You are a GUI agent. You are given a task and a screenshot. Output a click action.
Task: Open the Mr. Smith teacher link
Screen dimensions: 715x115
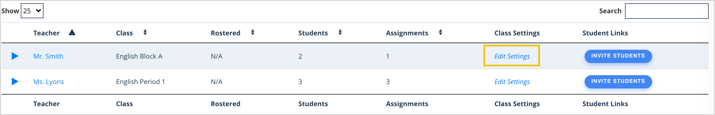point(48,56)
